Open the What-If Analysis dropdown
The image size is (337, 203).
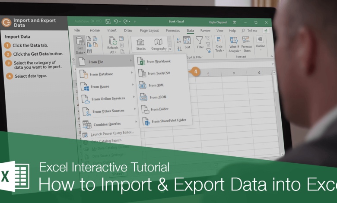tap(234, 44)
